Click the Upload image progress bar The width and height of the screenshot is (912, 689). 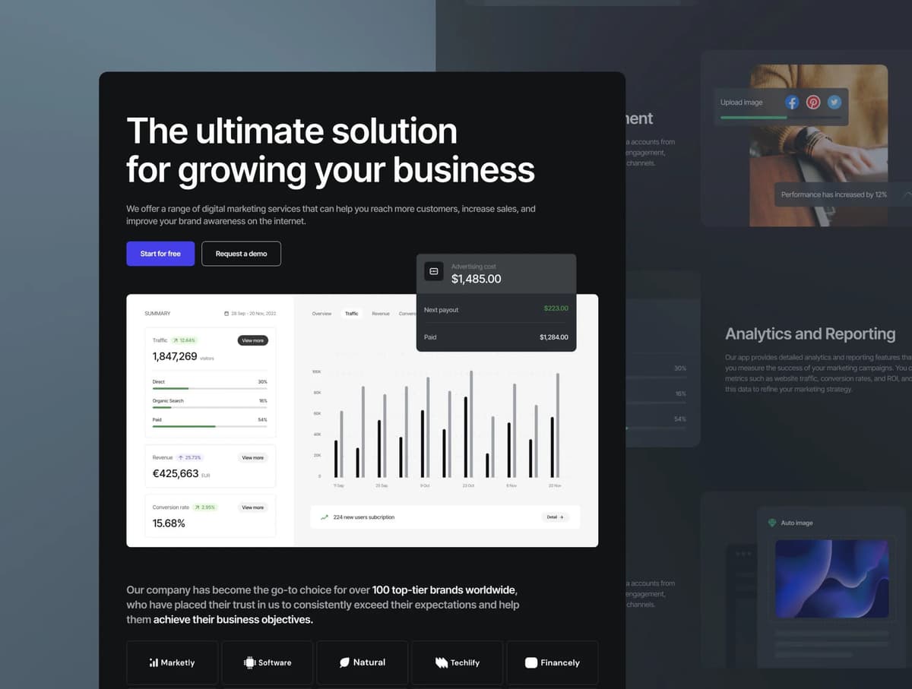[x=781, y=118]
